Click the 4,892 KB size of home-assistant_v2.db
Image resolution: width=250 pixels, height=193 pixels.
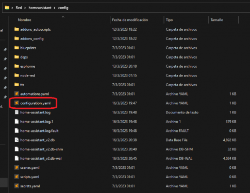click(229, 140)
